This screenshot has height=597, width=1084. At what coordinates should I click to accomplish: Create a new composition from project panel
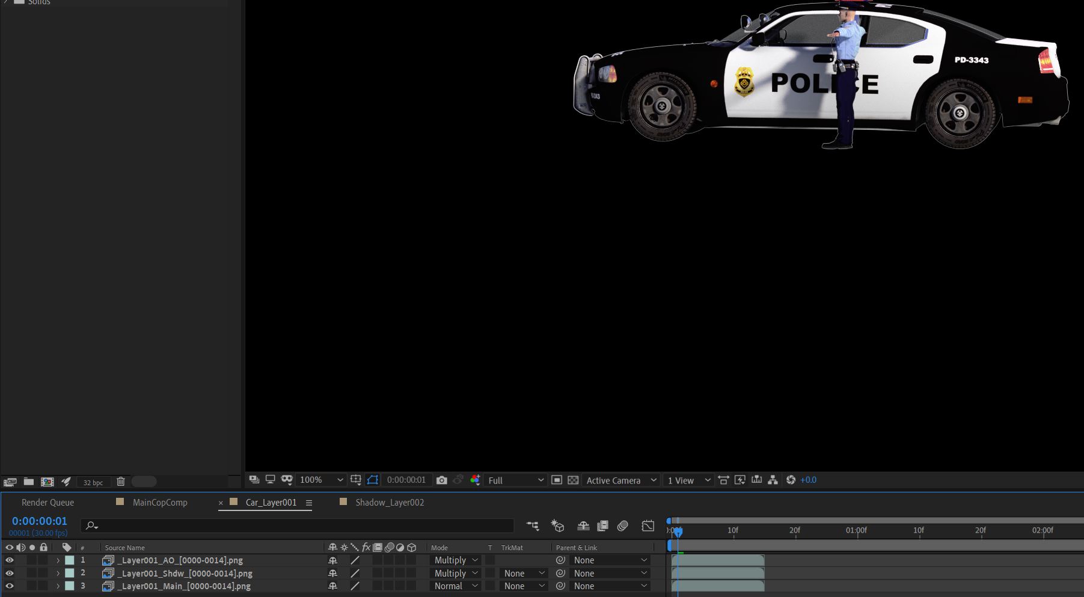click(x=47, y=482)
